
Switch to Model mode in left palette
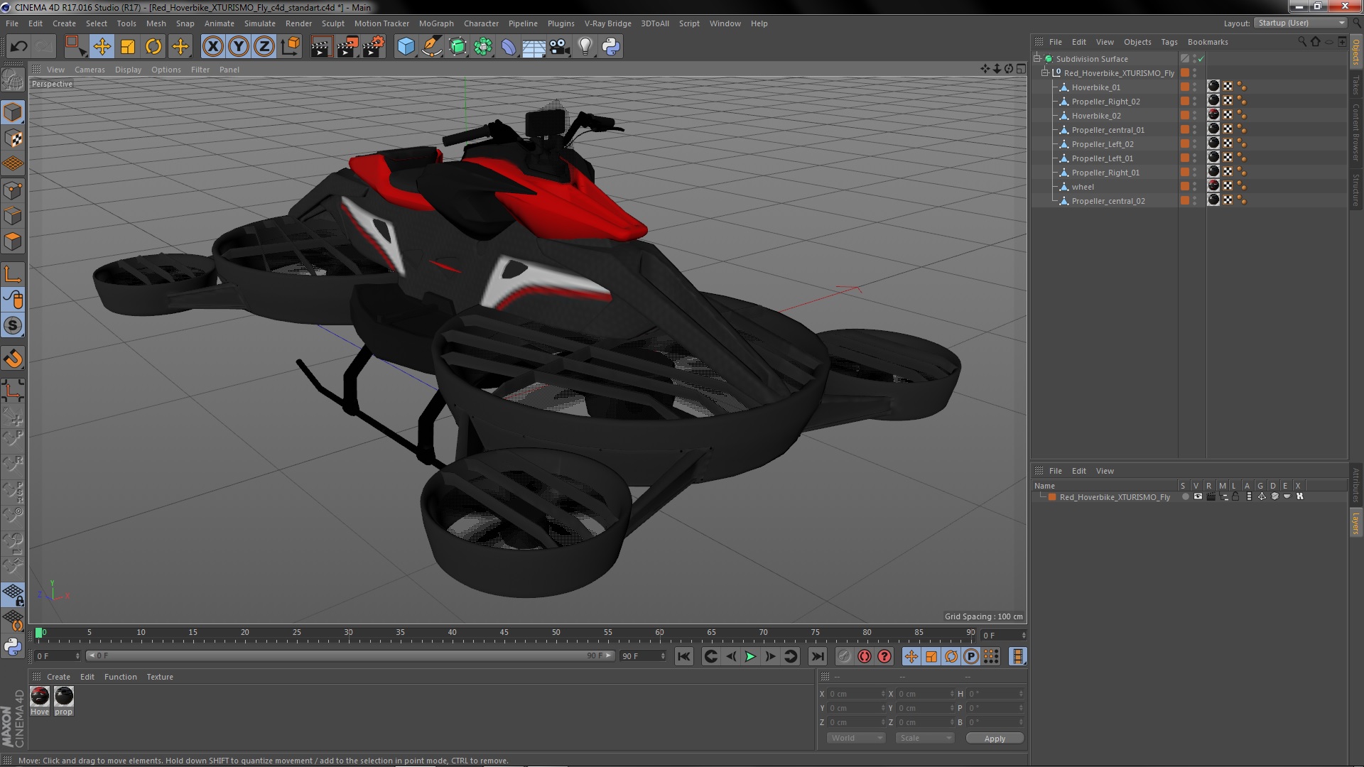coord(13,112)
